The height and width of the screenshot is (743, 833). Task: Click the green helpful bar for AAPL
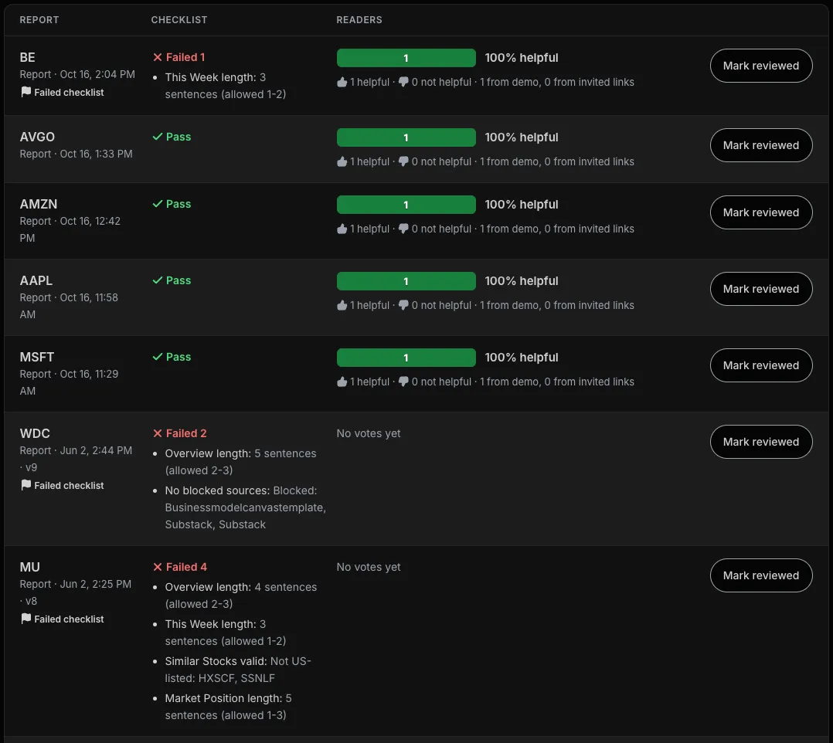406,281
